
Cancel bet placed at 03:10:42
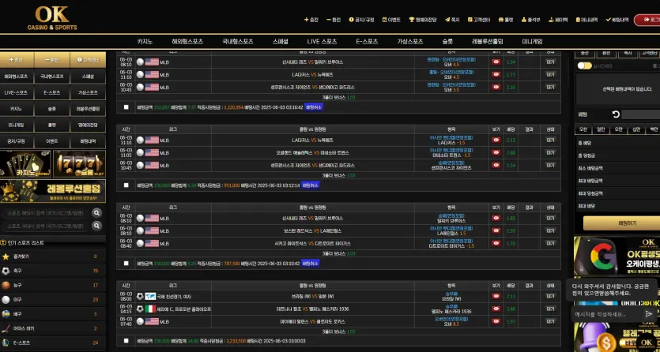310,264
